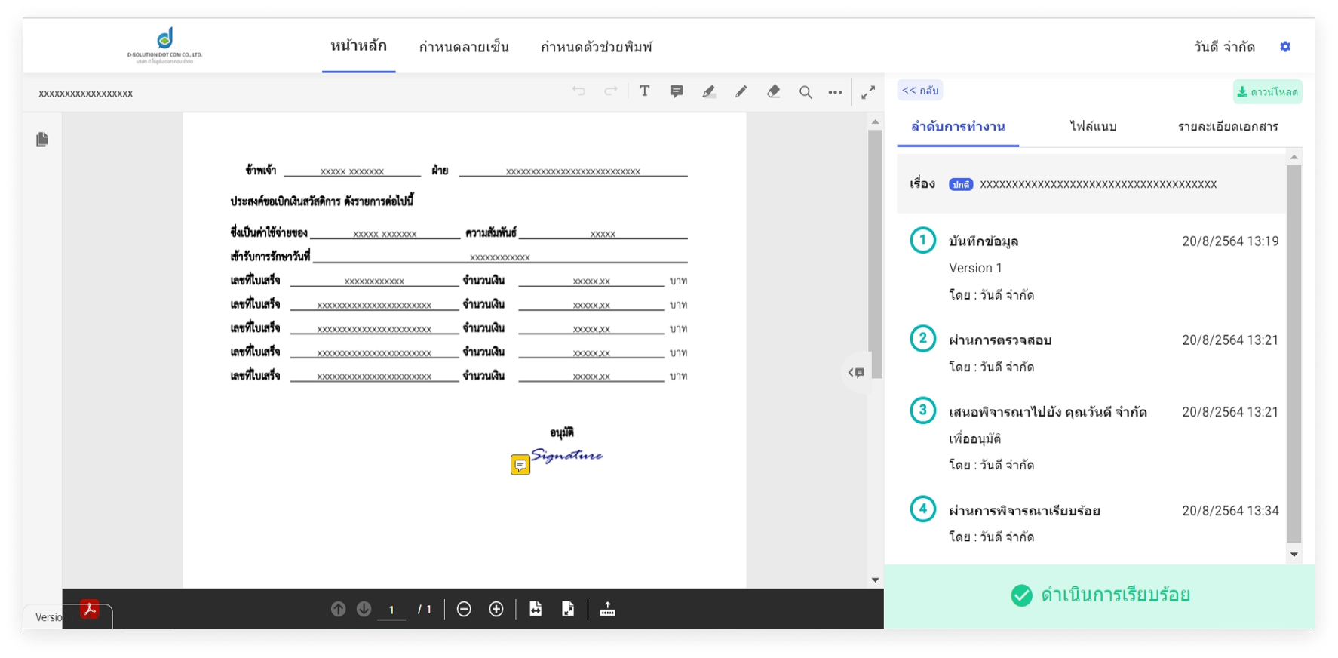Open the หน้าหลัก main tab
The width and height of the screenshot is (1338, 658).
(x=359, y=46)
